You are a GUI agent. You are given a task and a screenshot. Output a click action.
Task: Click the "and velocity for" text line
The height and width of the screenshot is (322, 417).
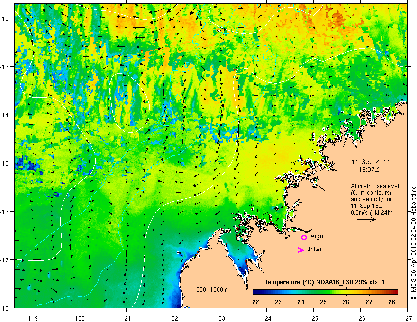click(371, 199)
